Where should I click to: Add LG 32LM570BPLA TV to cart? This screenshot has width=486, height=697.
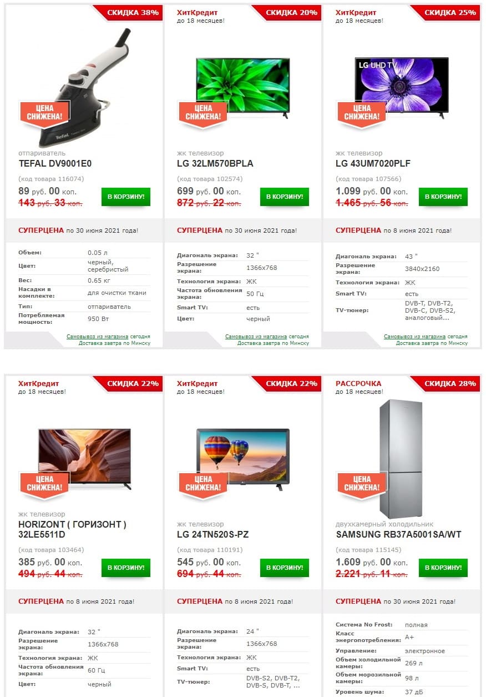285,197
